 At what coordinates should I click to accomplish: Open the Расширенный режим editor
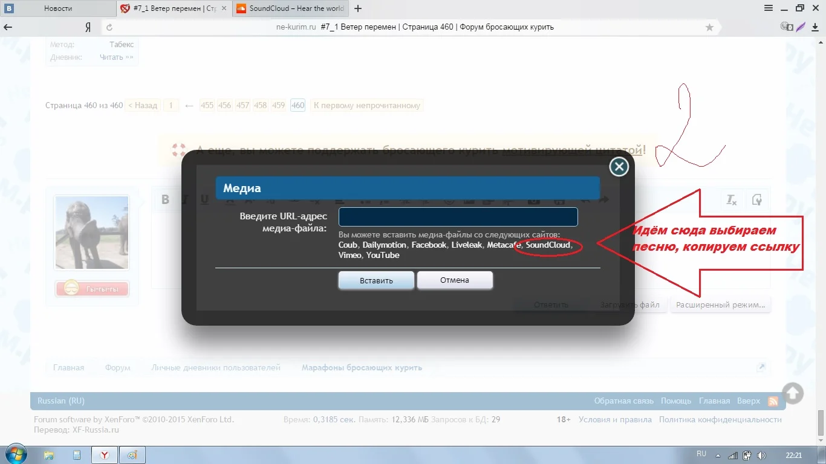point(721,305)
